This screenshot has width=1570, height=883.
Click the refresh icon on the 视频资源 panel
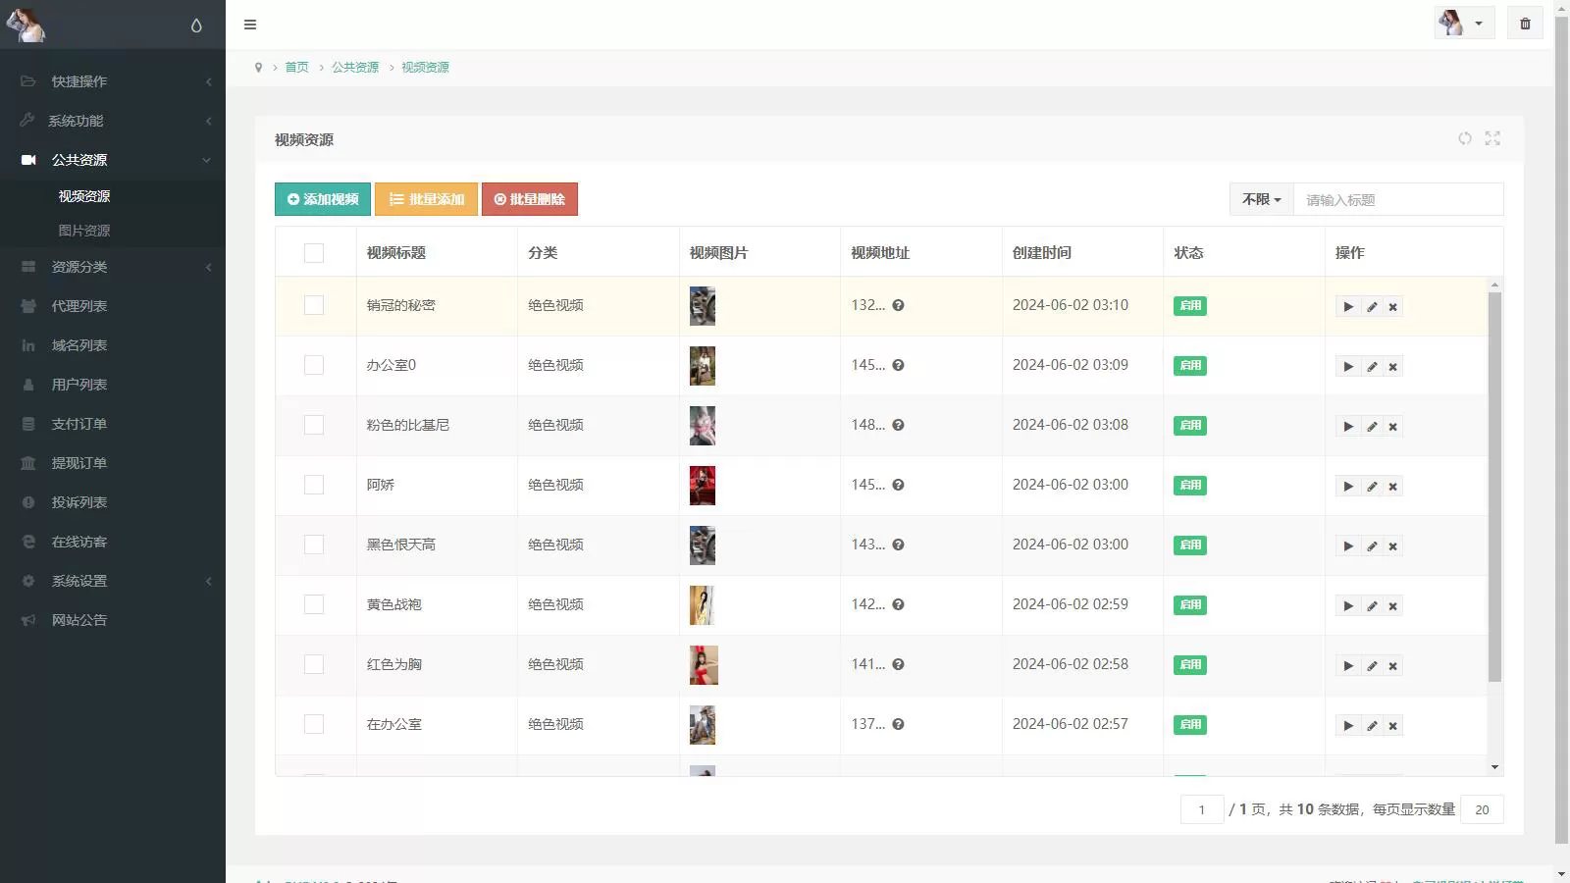coord(1465,138)
